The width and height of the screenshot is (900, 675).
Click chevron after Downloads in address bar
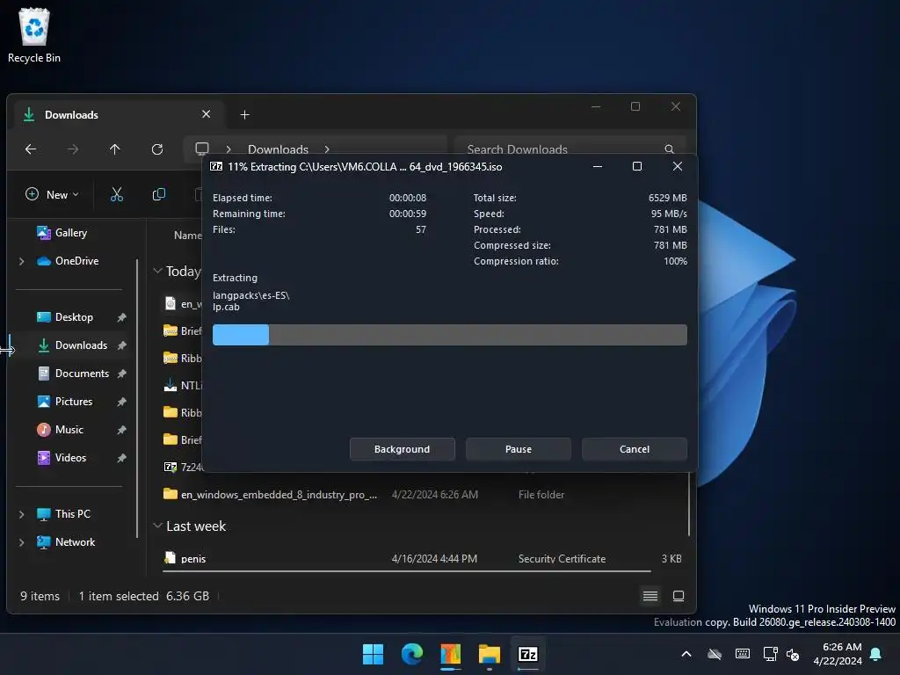[x=327, y=149]
